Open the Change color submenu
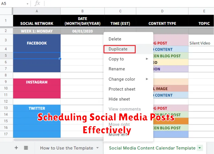 (128, 79)
